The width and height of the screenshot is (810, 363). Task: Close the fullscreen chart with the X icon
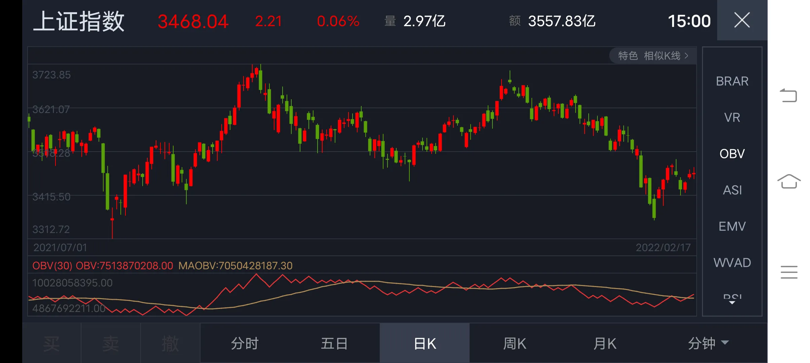coord(742,20)
